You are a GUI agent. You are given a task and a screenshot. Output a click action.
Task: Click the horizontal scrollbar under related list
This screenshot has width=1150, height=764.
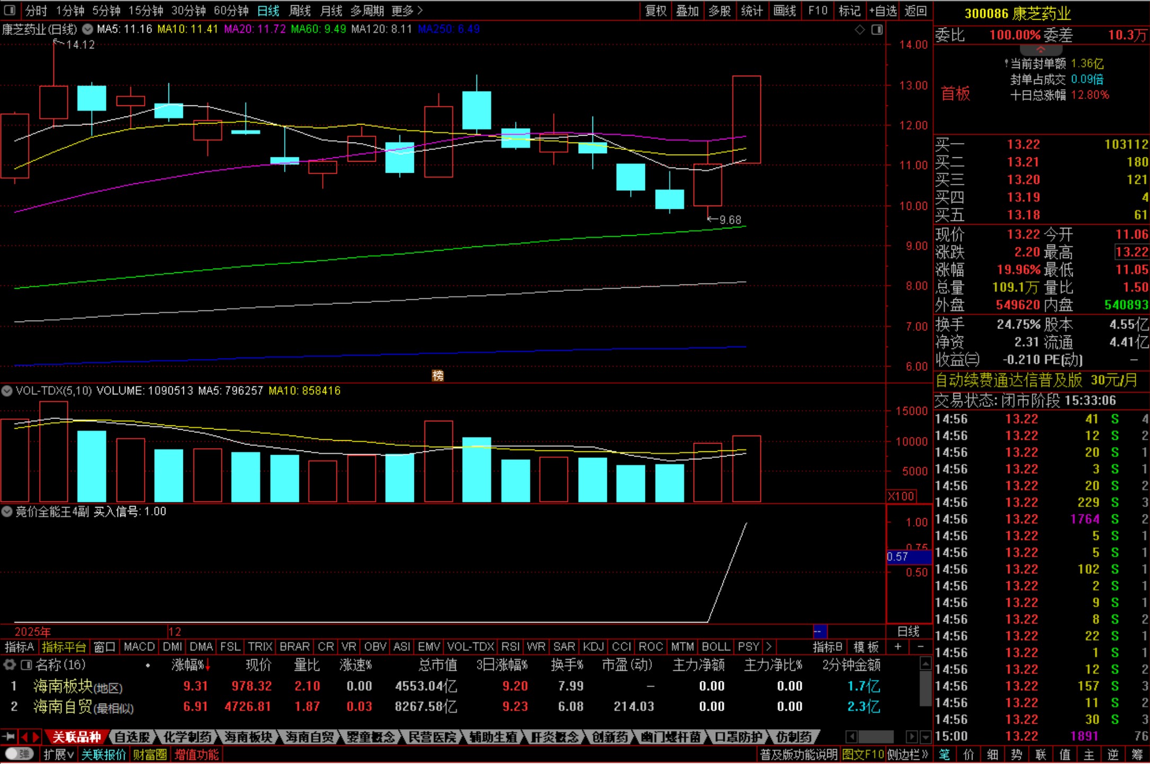(875, 736)
